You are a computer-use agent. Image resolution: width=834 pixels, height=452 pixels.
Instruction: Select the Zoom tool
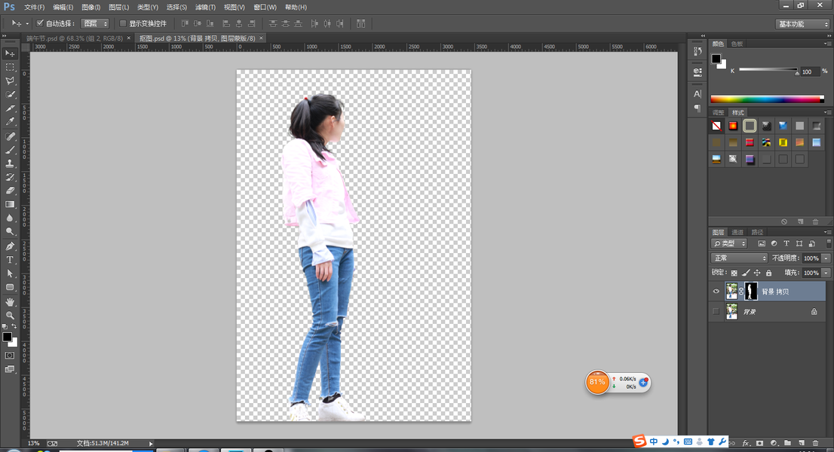click(x=10, y=316)
